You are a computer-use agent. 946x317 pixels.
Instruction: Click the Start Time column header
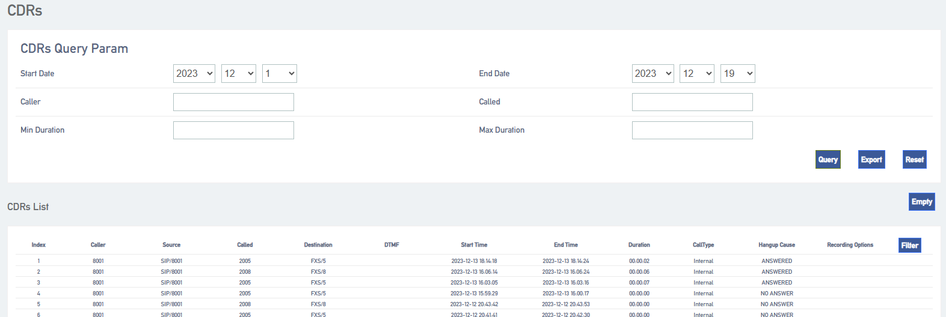[474, 245]
